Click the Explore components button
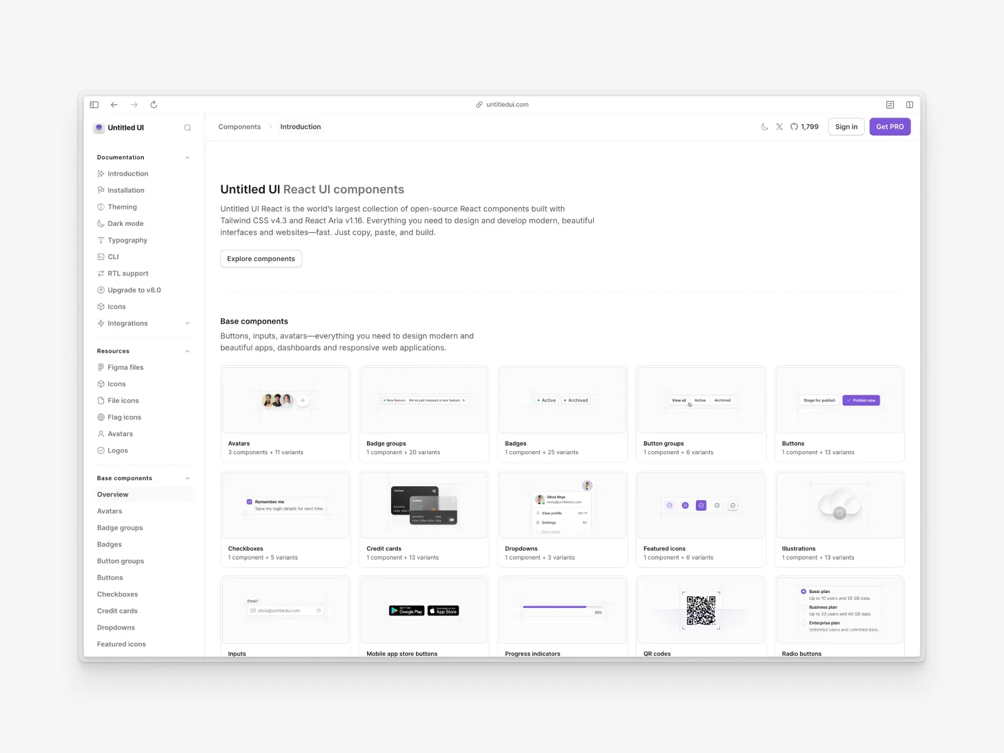This screenshot has height=753, width=1004. click(x=261, y=259)
